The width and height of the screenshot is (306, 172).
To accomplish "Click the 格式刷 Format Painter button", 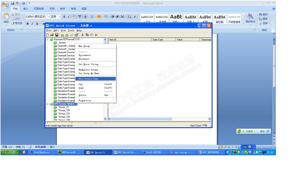I will point(17,23).
